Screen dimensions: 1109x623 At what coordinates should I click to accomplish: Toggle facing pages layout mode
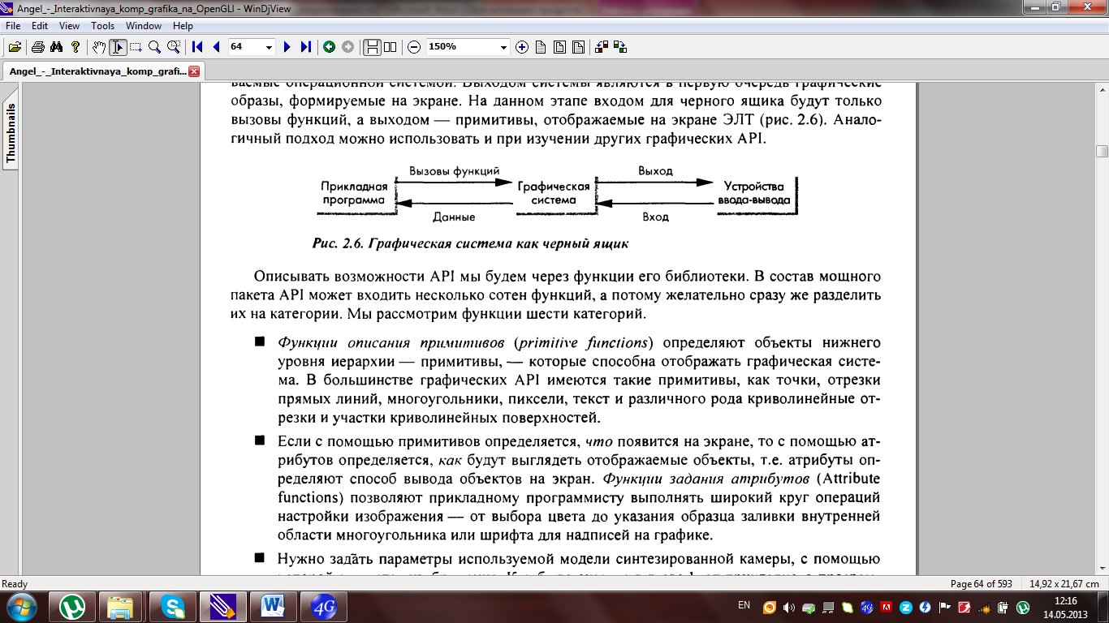click(x=390, y=47)
